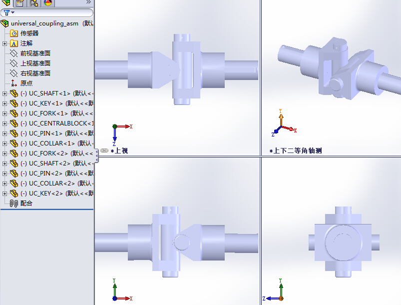This screenshot has height=305, width=401.
Task: Click inside the tree filter field
Action: tap(47, 13)
